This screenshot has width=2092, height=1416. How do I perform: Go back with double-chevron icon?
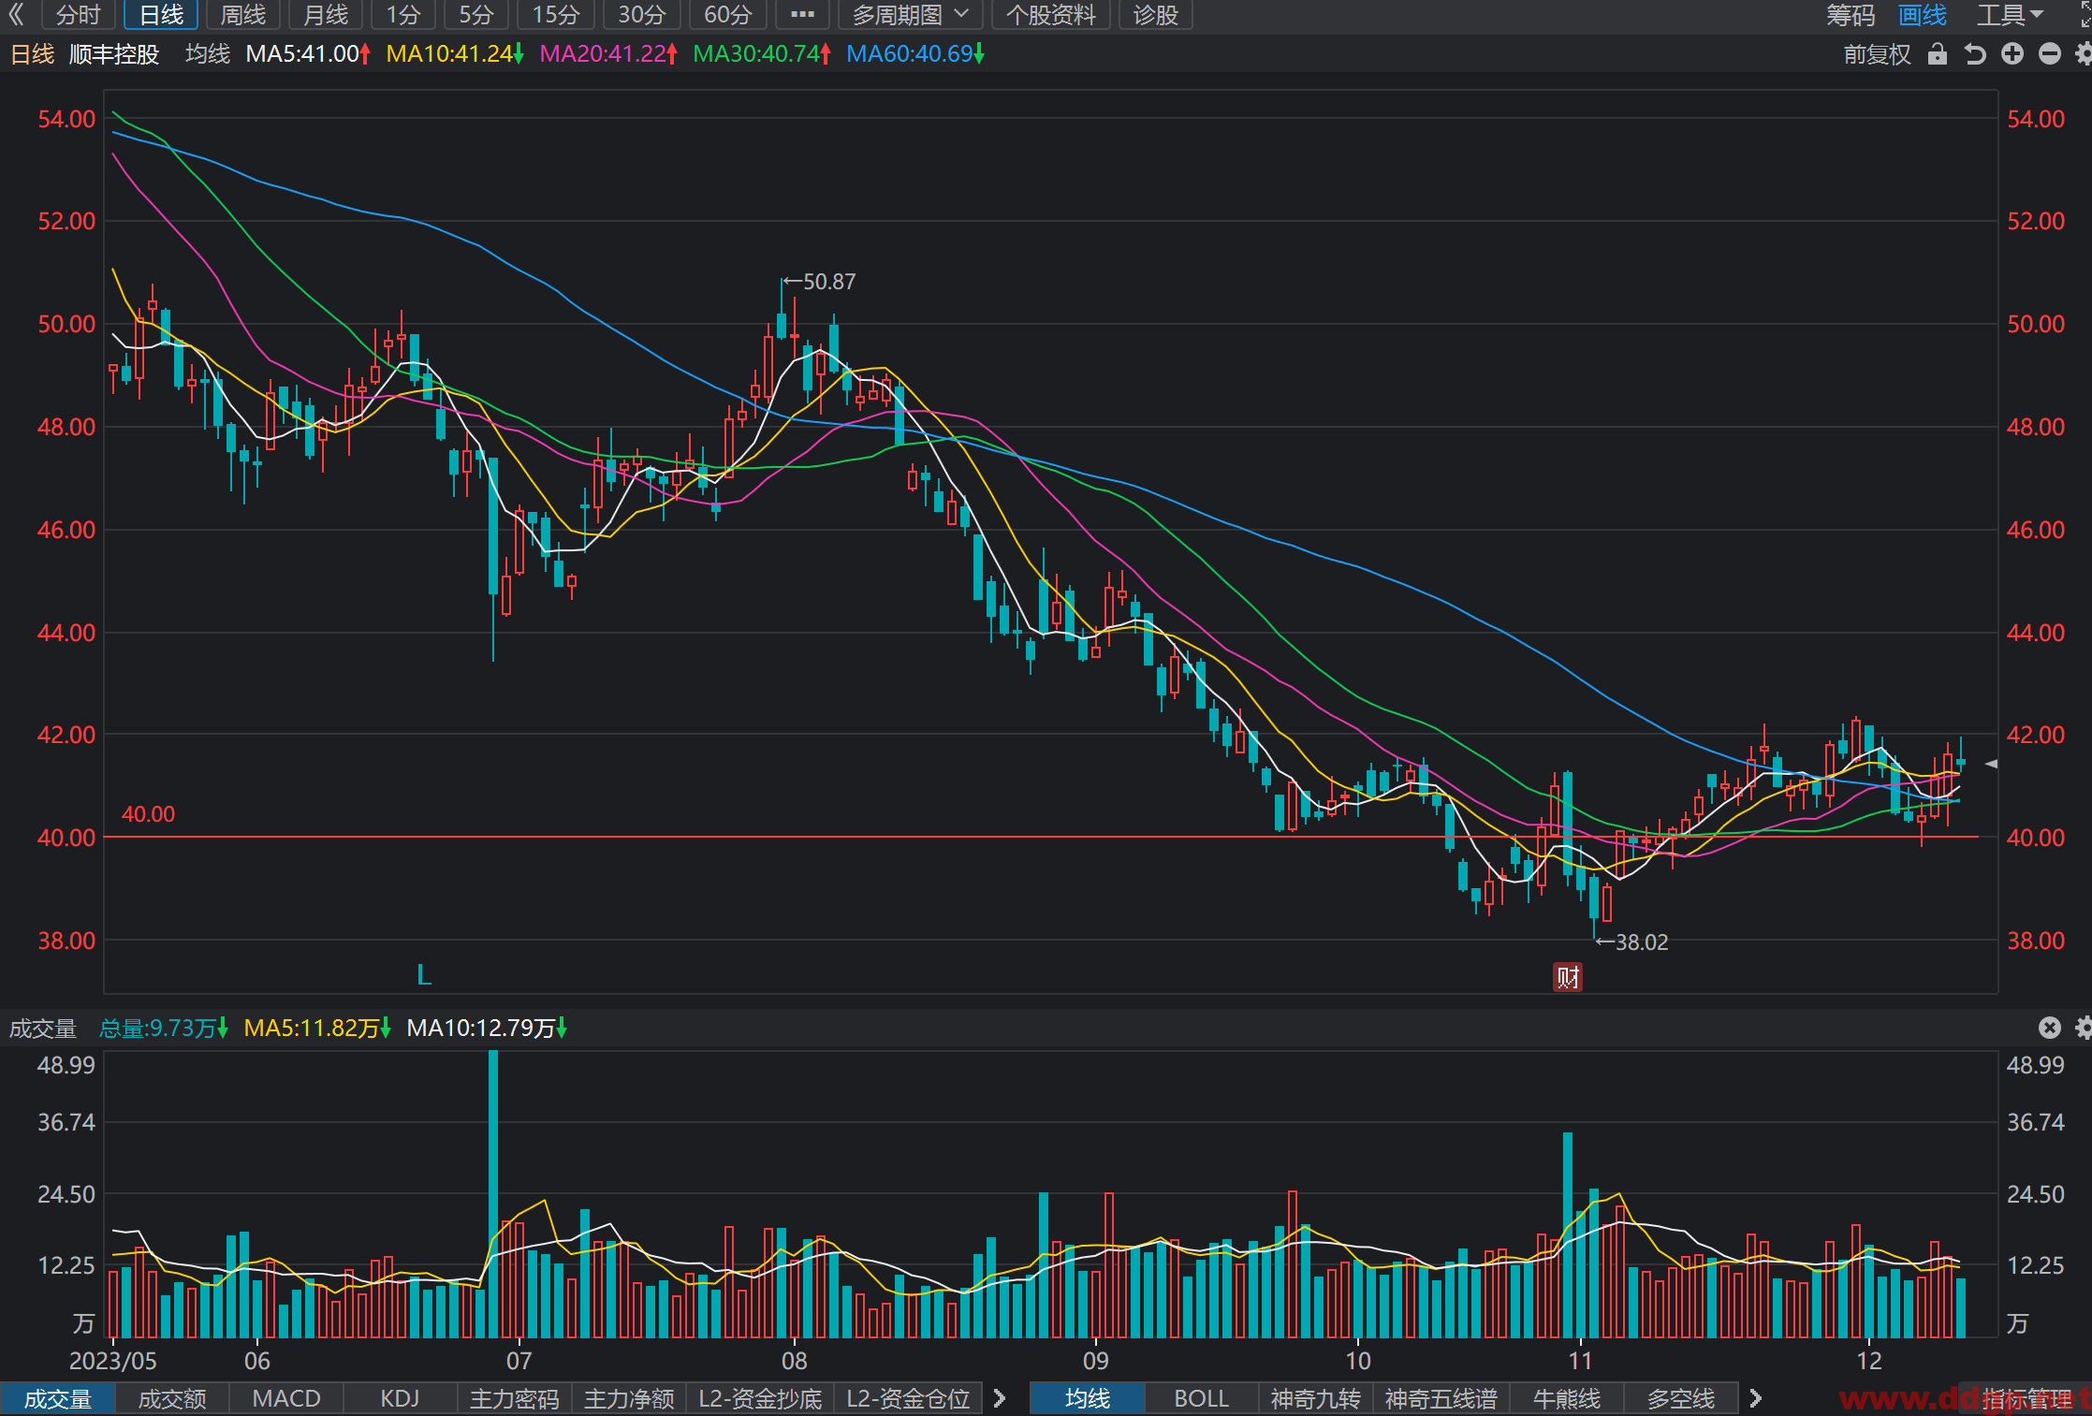pyautogui.click(x=16, y=15)
